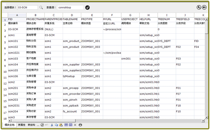Click the ~/scm/pwclea cell in row 7
The image size is (210, 130).
112,54
